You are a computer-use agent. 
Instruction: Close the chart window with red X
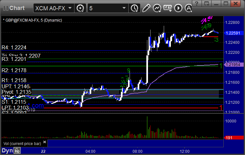236,4
